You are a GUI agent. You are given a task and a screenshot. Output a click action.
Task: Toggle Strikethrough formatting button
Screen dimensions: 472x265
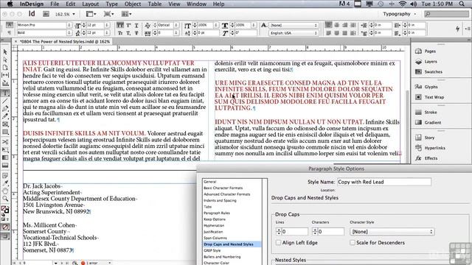click(x=136, y=32)
